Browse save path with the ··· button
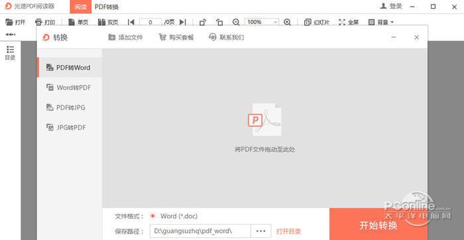Image resolution: width=464 pixels, height=240 pixels. coord(261,231)
